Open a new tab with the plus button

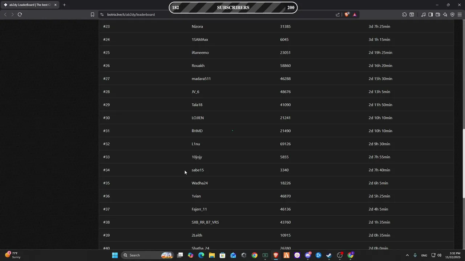point(64,5)
